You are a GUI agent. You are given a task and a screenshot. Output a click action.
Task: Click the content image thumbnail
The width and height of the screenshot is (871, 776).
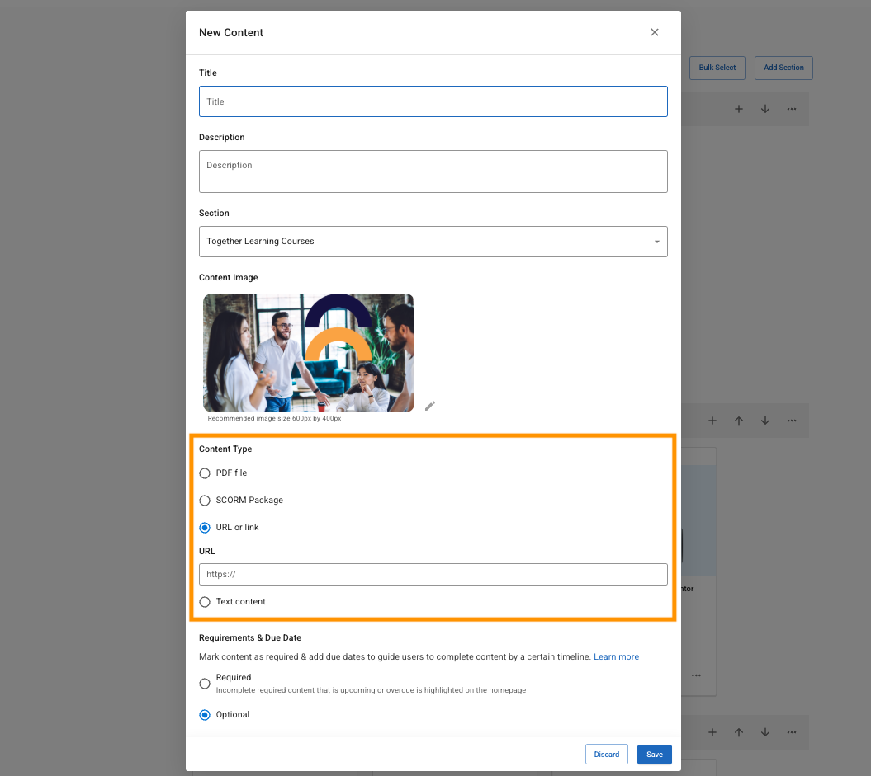point(309,353)
